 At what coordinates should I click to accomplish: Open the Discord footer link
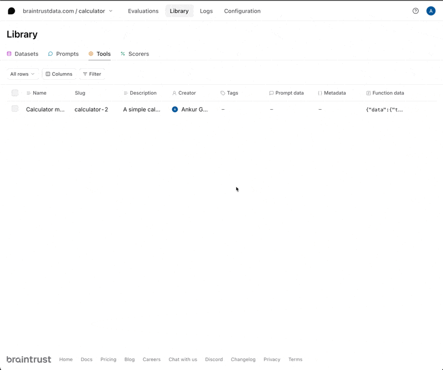tap(214, 359)
